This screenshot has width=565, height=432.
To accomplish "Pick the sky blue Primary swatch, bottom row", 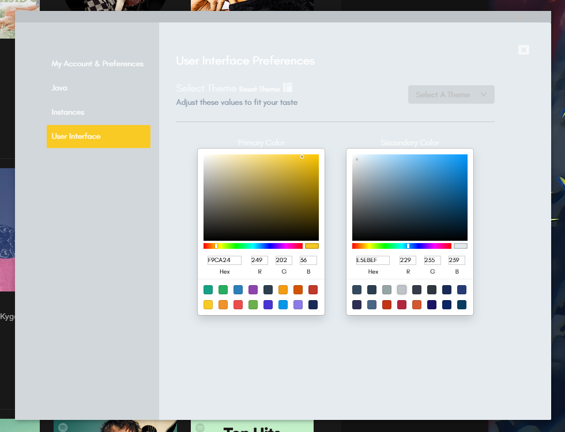I will point(283,305).
